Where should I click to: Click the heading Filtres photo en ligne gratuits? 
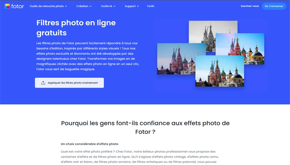[76, 28]
